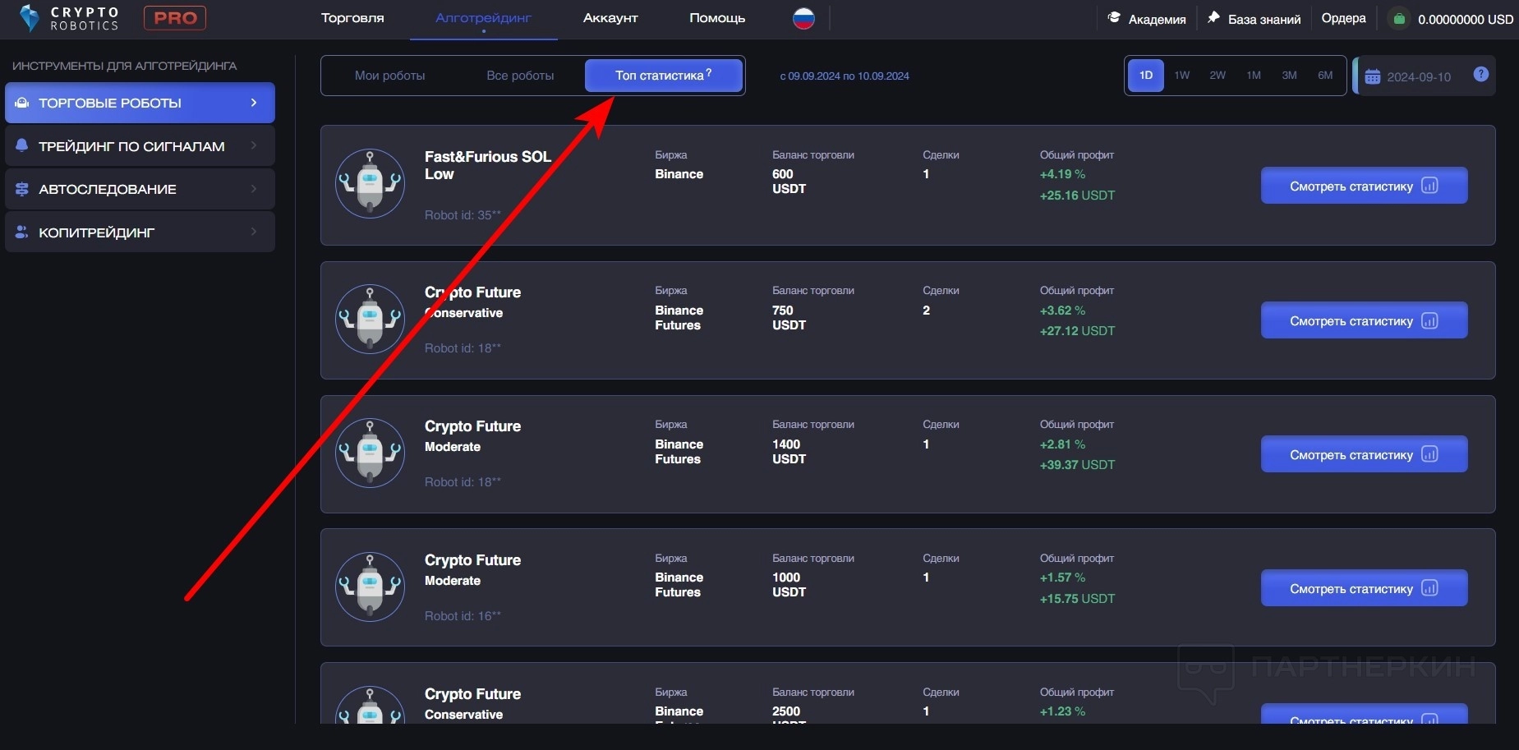Switch to Все роботы tab
Screen dimensions: 1519x750
[x=520, y=76]
